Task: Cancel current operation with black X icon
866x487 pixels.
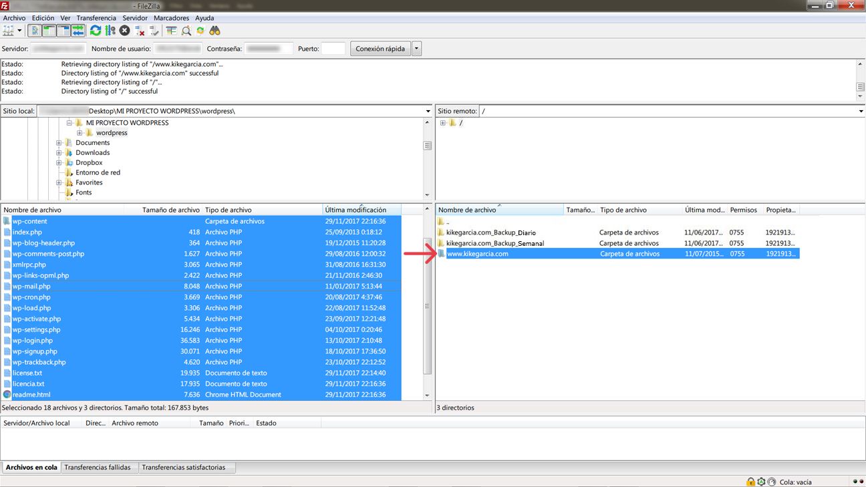Action: [x=125, y=31]
